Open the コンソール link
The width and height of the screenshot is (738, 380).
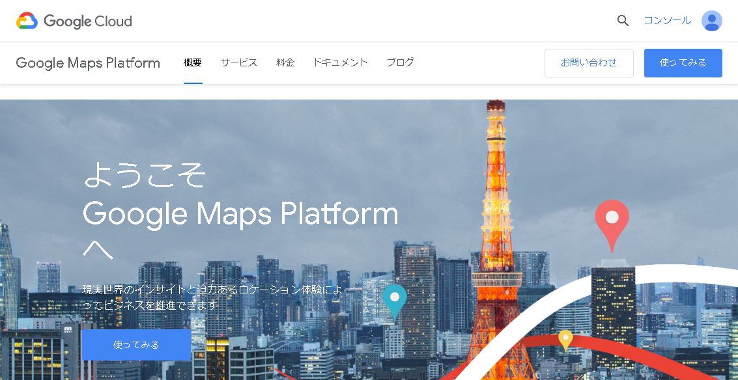point(667,21)
